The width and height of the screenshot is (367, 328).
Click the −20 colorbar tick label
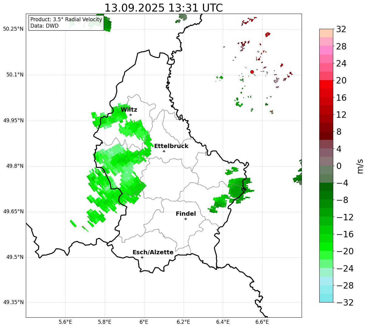(344, 252)
